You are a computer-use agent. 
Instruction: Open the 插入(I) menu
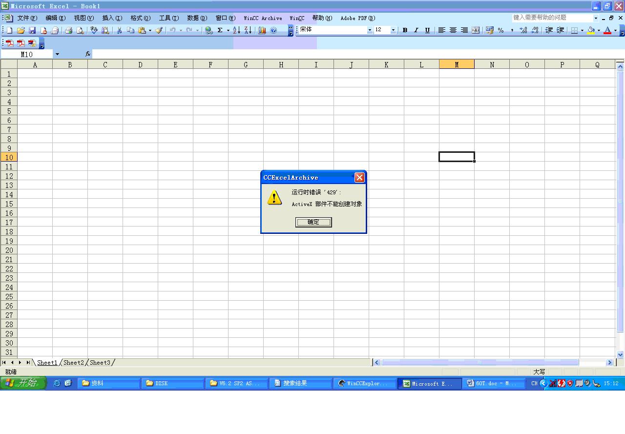[112, 18]
